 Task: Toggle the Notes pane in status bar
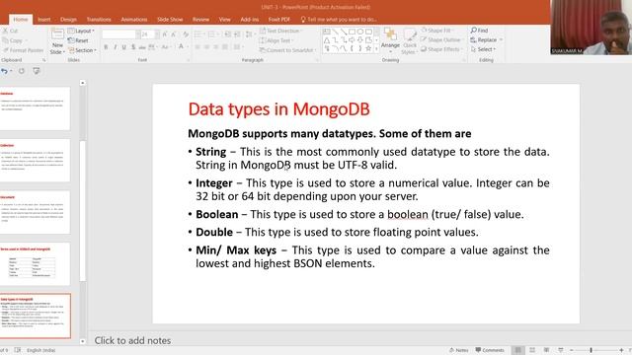(x=458, y=350)
